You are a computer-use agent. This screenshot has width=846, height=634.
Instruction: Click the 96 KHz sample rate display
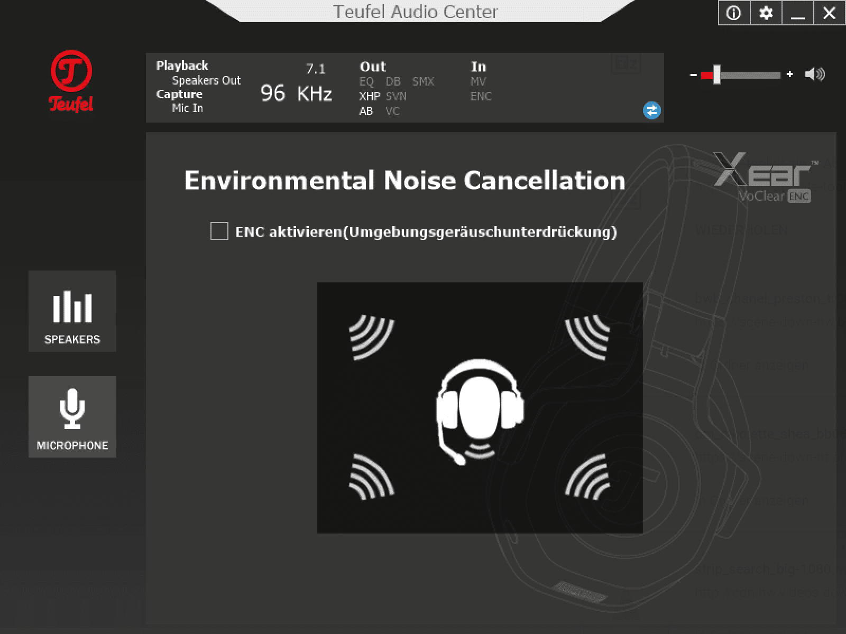(x=296, y=94)
